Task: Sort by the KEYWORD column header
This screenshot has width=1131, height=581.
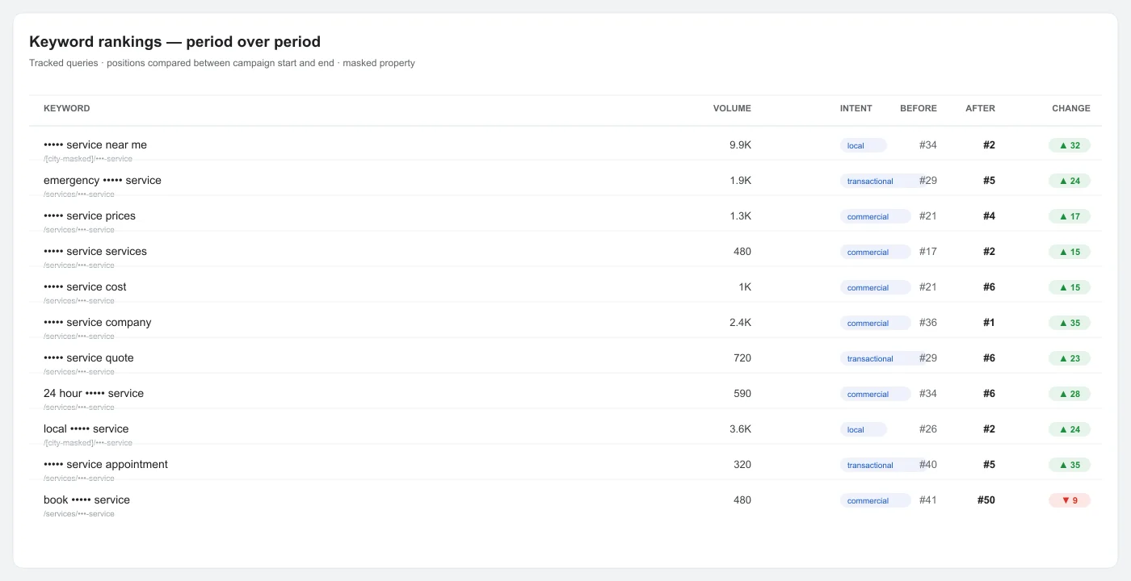Action: pyautogui.click(x=67, y=108)
